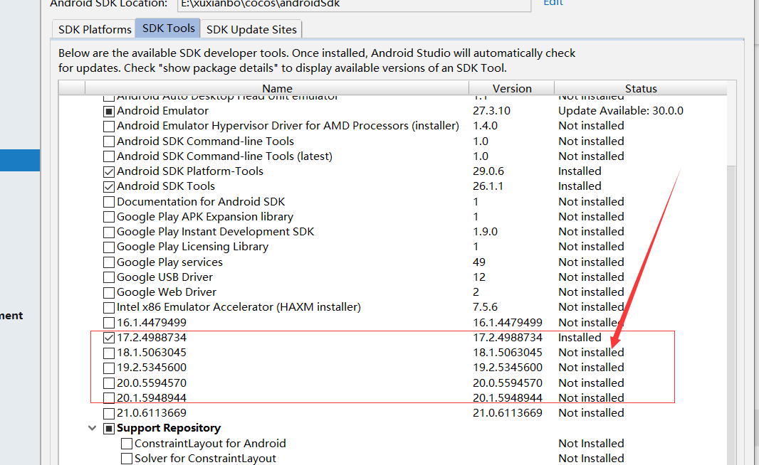The width and height of the screenshot is (759, 465).
Task: Collapse the Support Repository group
Action: [x=93, y=428]
